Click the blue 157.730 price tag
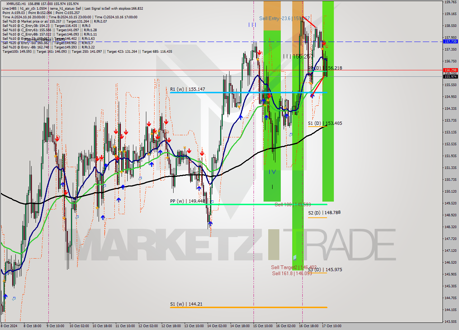 click(450, 42)
